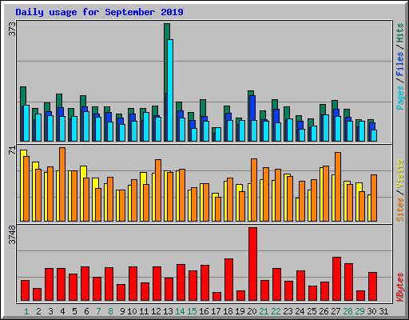Click day label '21' on x-axis
This screenshot has width=409, height=320.
(264, 311)
